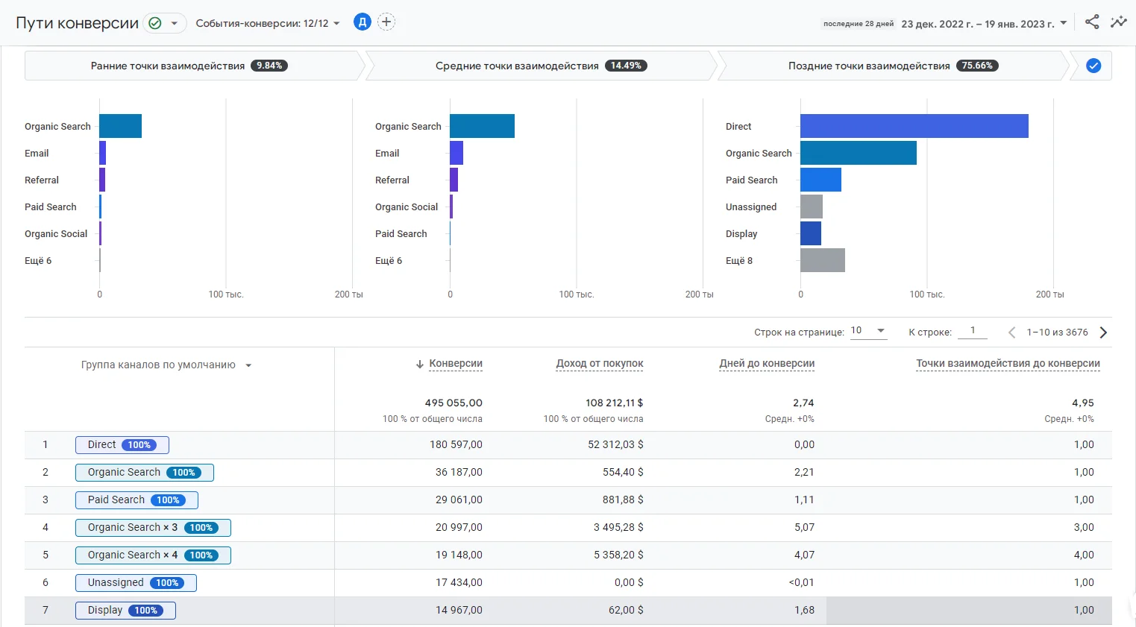Screen dimensions: 1136x627
Task: Select Ранние точки взаимодействия step
Action: (189, 66)
